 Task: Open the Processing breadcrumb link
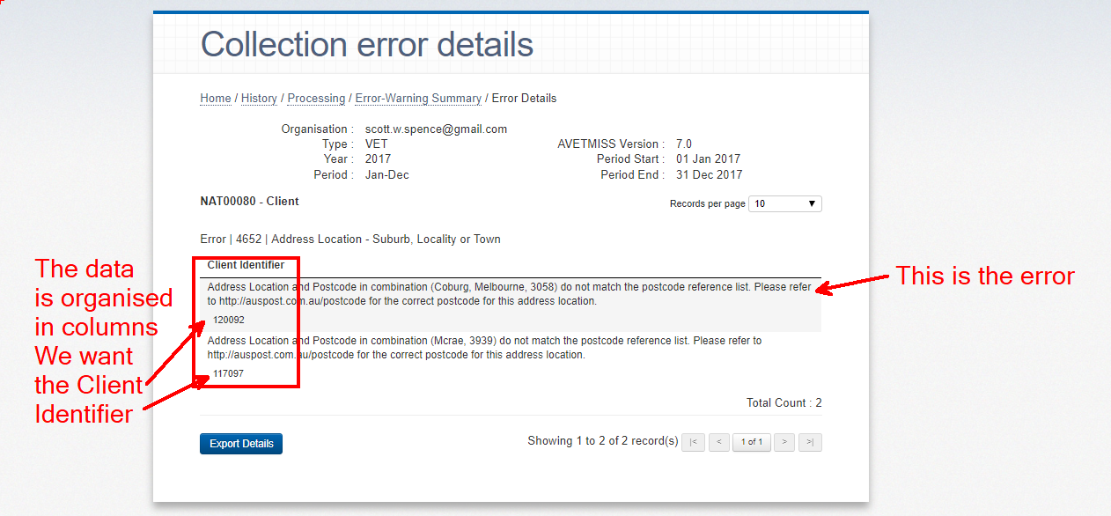click(316, 99)
